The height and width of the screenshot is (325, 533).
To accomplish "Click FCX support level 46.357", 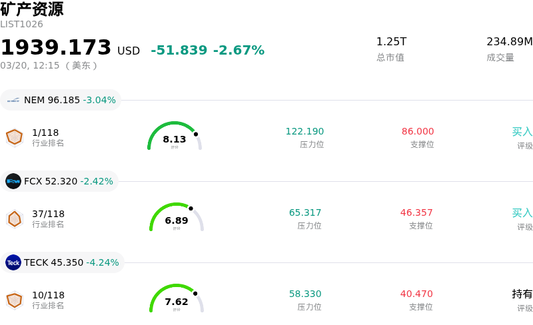I will (416, 213).
